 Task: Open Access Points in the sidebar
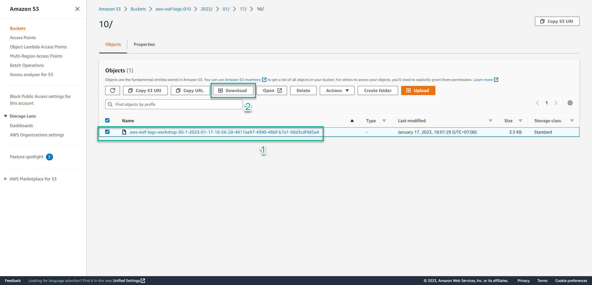(x=23, y=38)
